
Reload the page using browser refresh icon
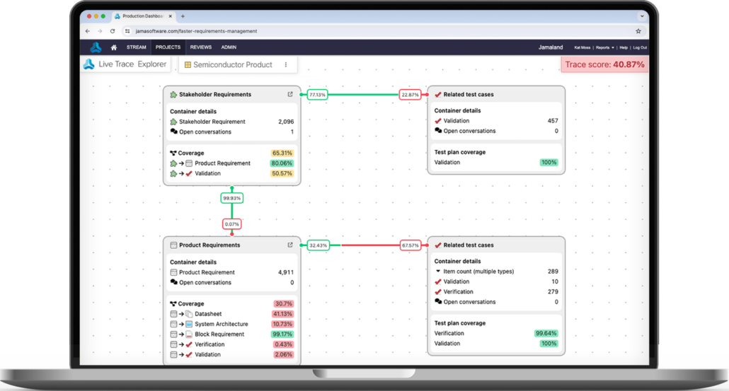(x=113, y=31)
